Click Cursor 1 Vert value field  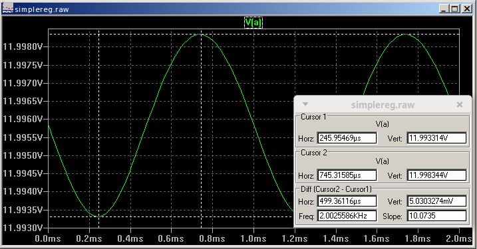point(436,138)
